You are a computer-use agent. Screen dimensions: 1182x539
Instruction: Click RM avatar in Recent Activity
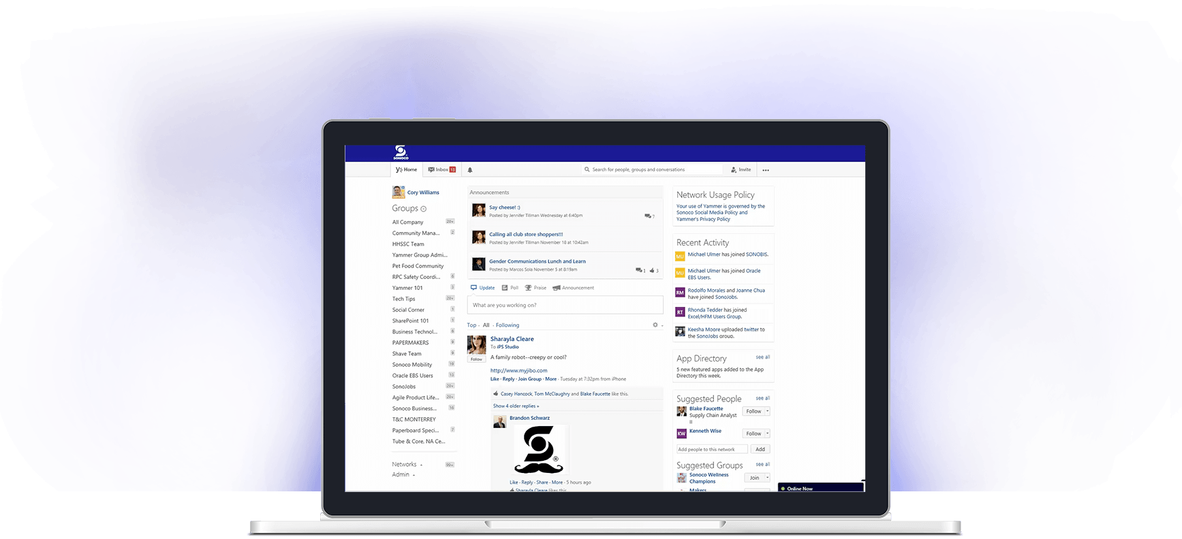(680, 293)
